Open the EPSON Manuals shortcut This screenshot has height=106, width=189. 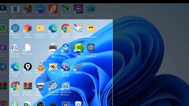[66, 67]
